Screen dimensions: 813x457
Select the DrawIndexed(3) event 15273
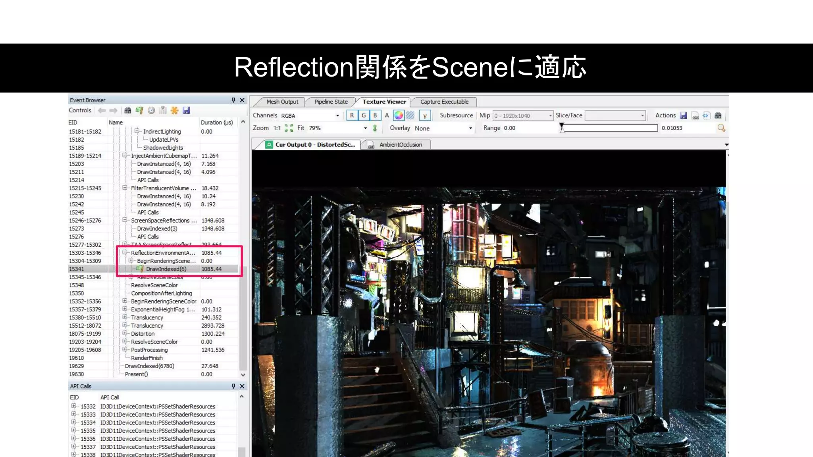click(153, 228)
